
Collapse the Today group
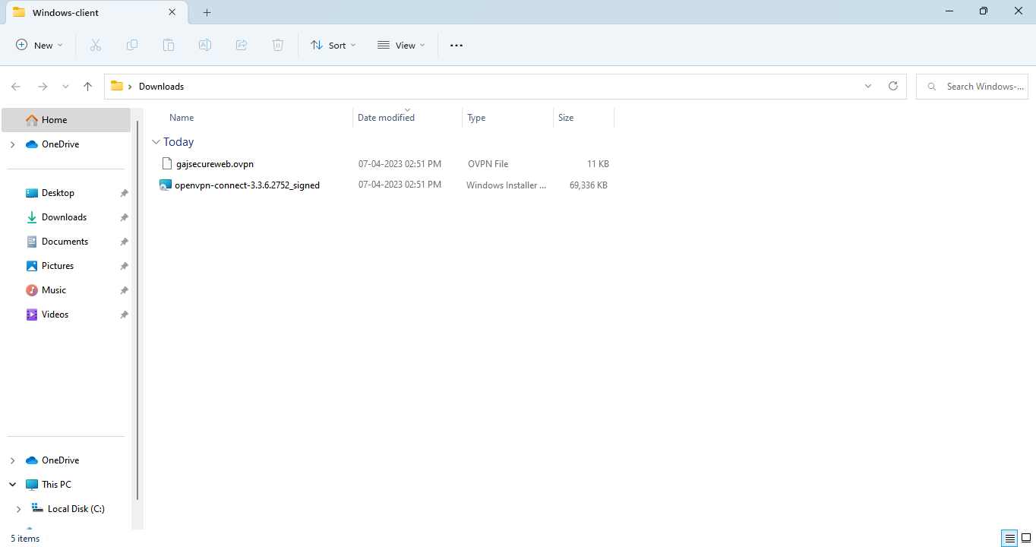156,142
